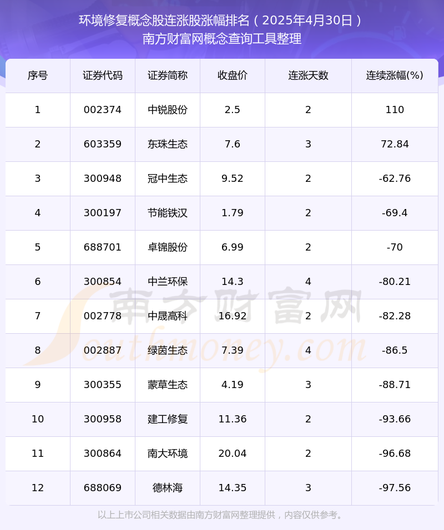Click the -93.66 gain value
Viewport: 444px width, 530px height.
pos(395,419)
